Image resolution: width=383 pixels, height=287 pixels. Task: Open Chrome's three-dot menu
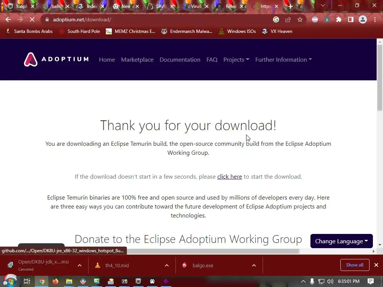(x=375, y=19)
